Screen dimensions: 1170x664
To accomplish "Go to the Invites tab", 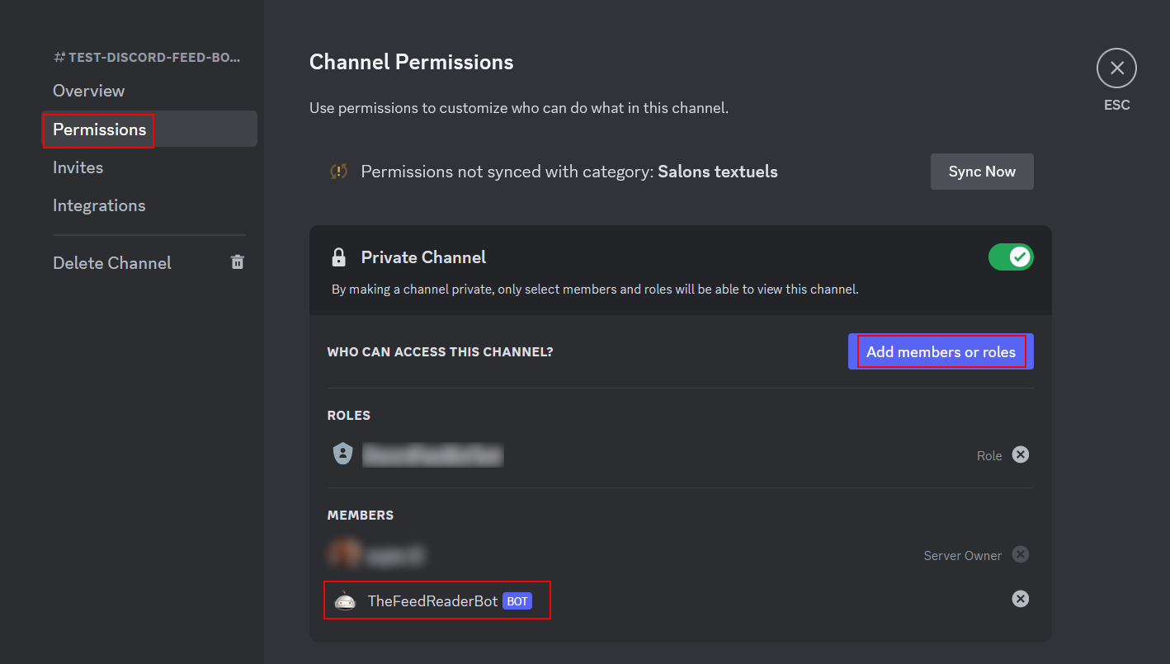I will (x=78, y=167).
